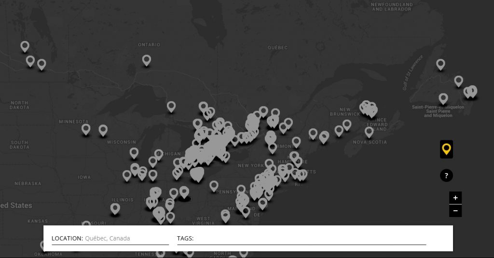494x258 pixels.
Task: Select the topmost pin above North Dakota
Action: [x=25, y=46]
